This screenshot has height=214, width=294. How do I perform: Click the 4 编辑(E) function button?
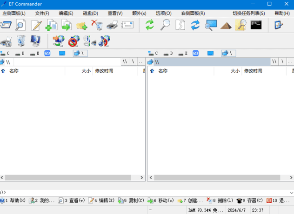(101, 200)
